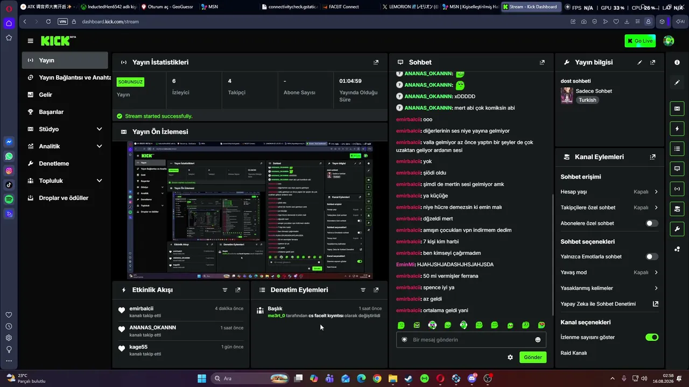The image size is (689, 387).
Task: Click the Go Live button
Action: tap(640, 41)
